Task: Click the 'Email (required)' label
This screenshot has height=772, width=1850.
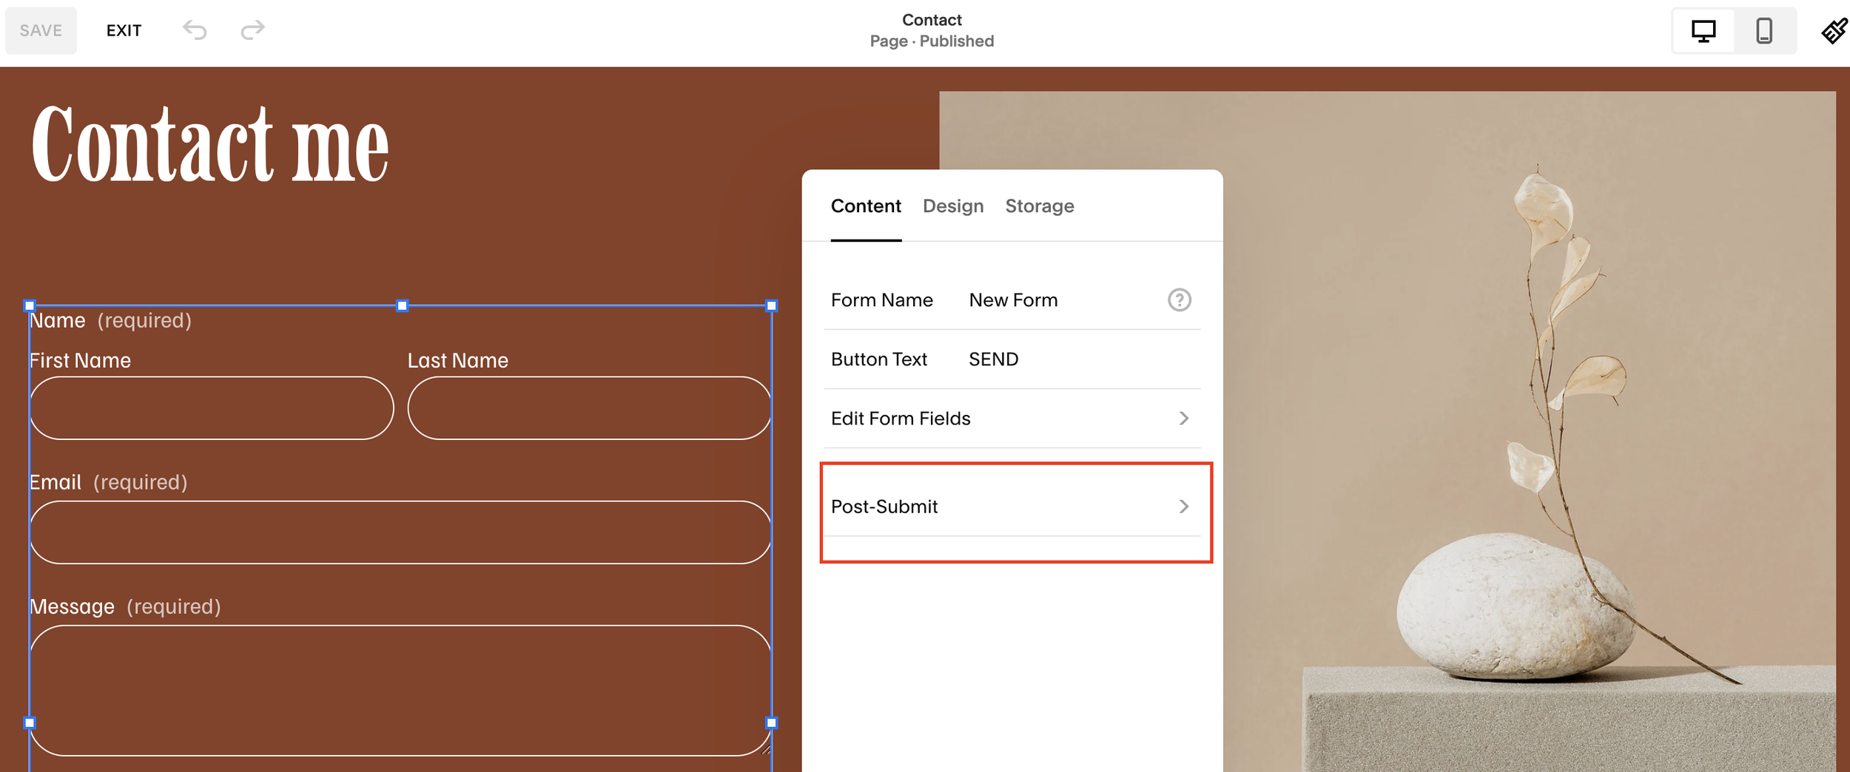Action: pyautogui.click(x=109, y=482)
